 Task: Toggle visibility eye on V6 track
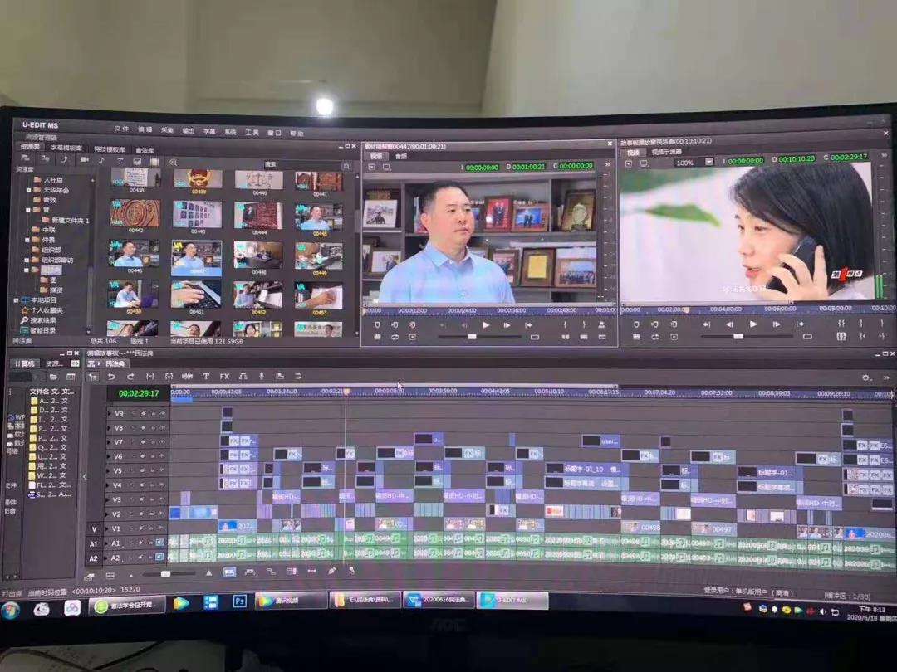click(163, 456)
